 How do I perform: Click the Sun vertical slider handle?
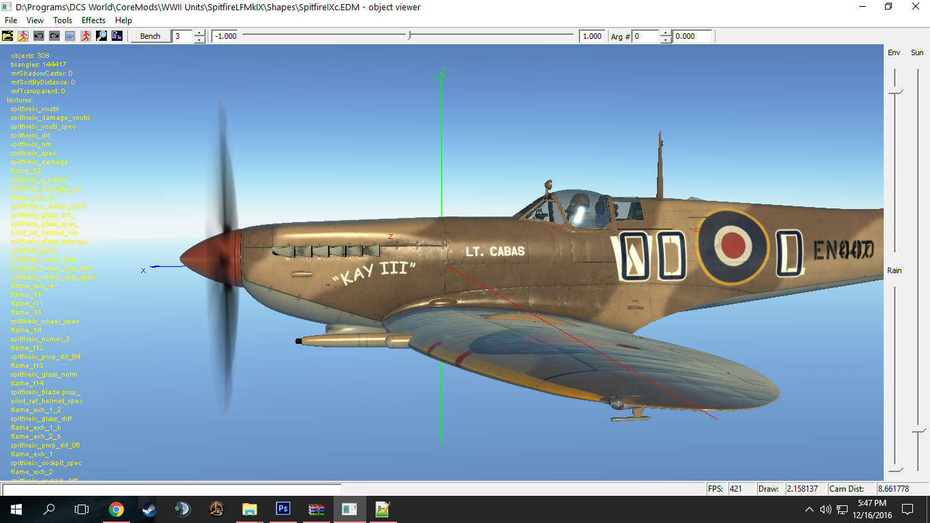tap(918, 430)
